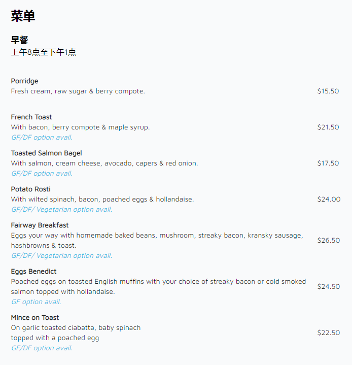The width and height of the screenshot is (352, 365).
Task: Open the Fairway Breakfast item
Action: point(40,225)
